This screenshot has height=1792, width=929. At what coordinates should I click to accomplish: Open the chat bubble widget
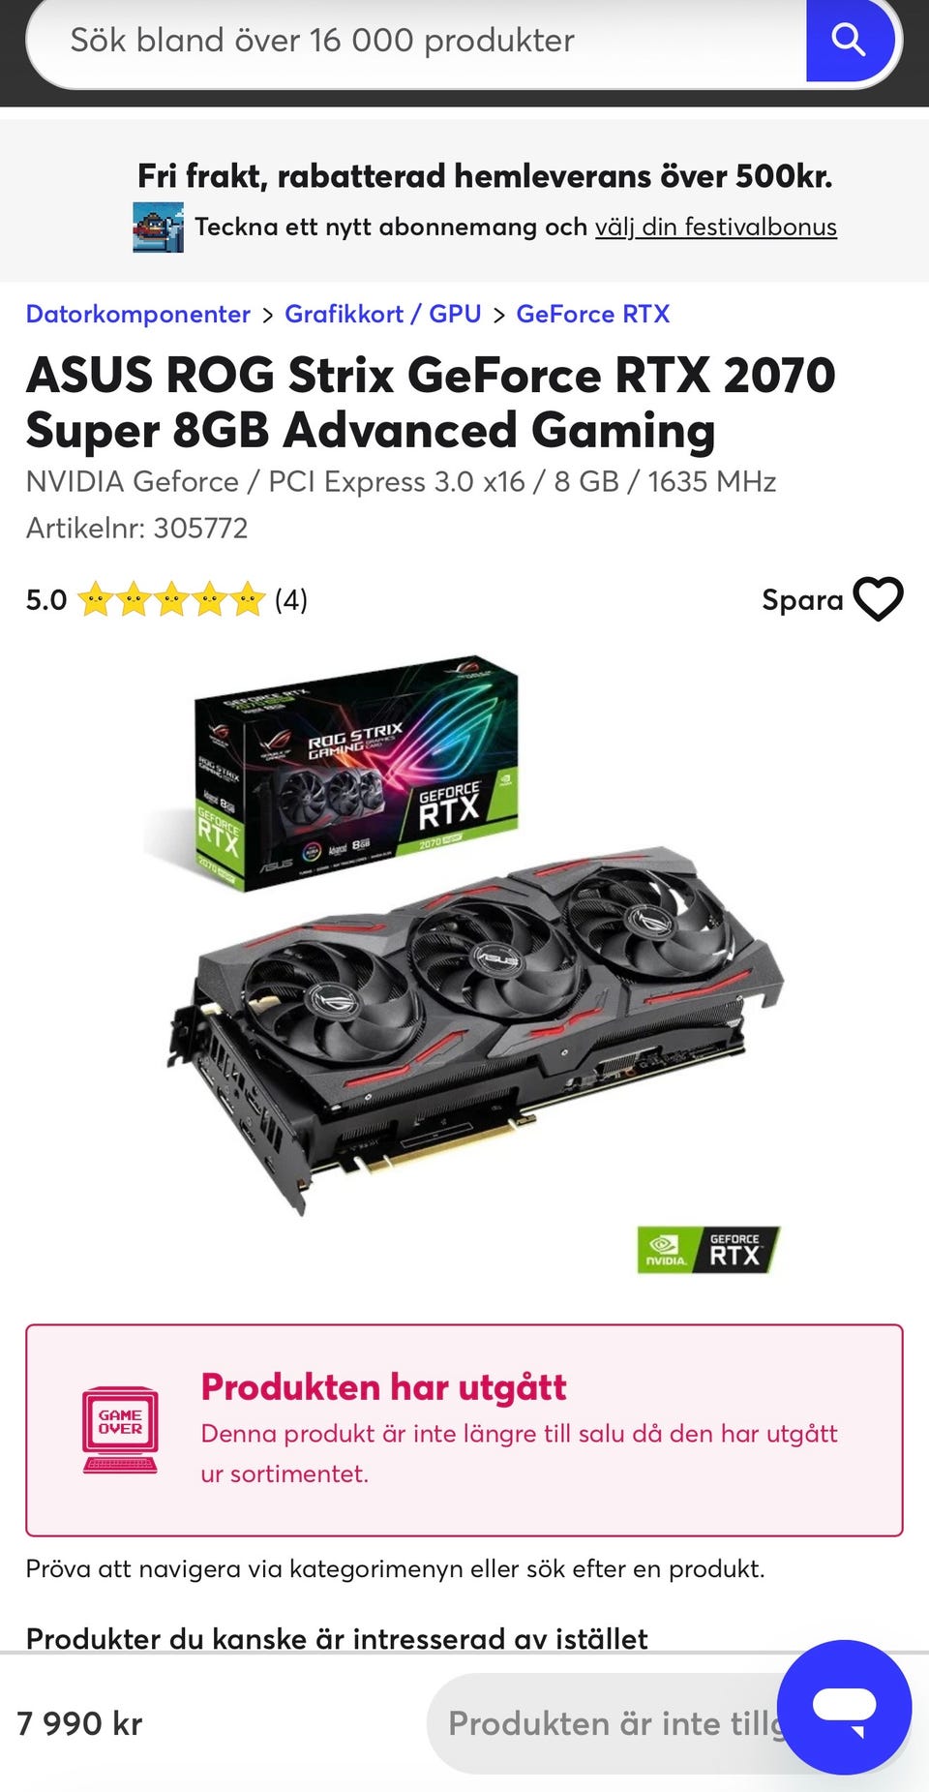tap(844, 1707)
